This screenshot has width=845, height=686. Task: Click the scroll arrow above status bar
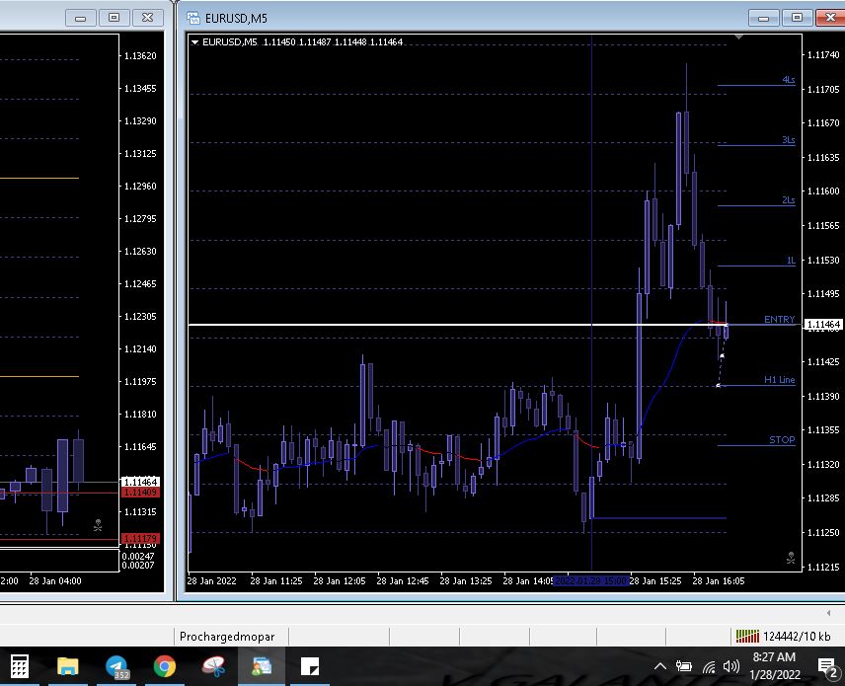pos(828,613)
